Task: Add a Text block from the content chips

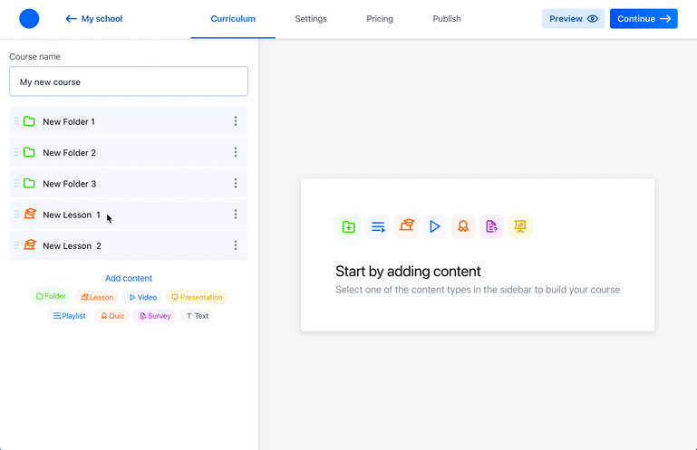Action: click(x=197, y=316)
